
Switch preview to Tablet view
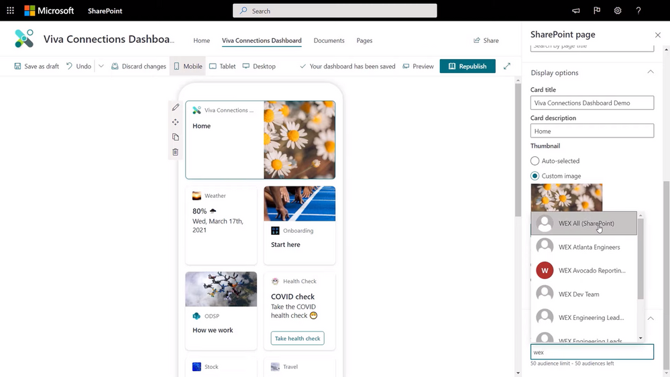pyautogui.click(x=222, y=66)
